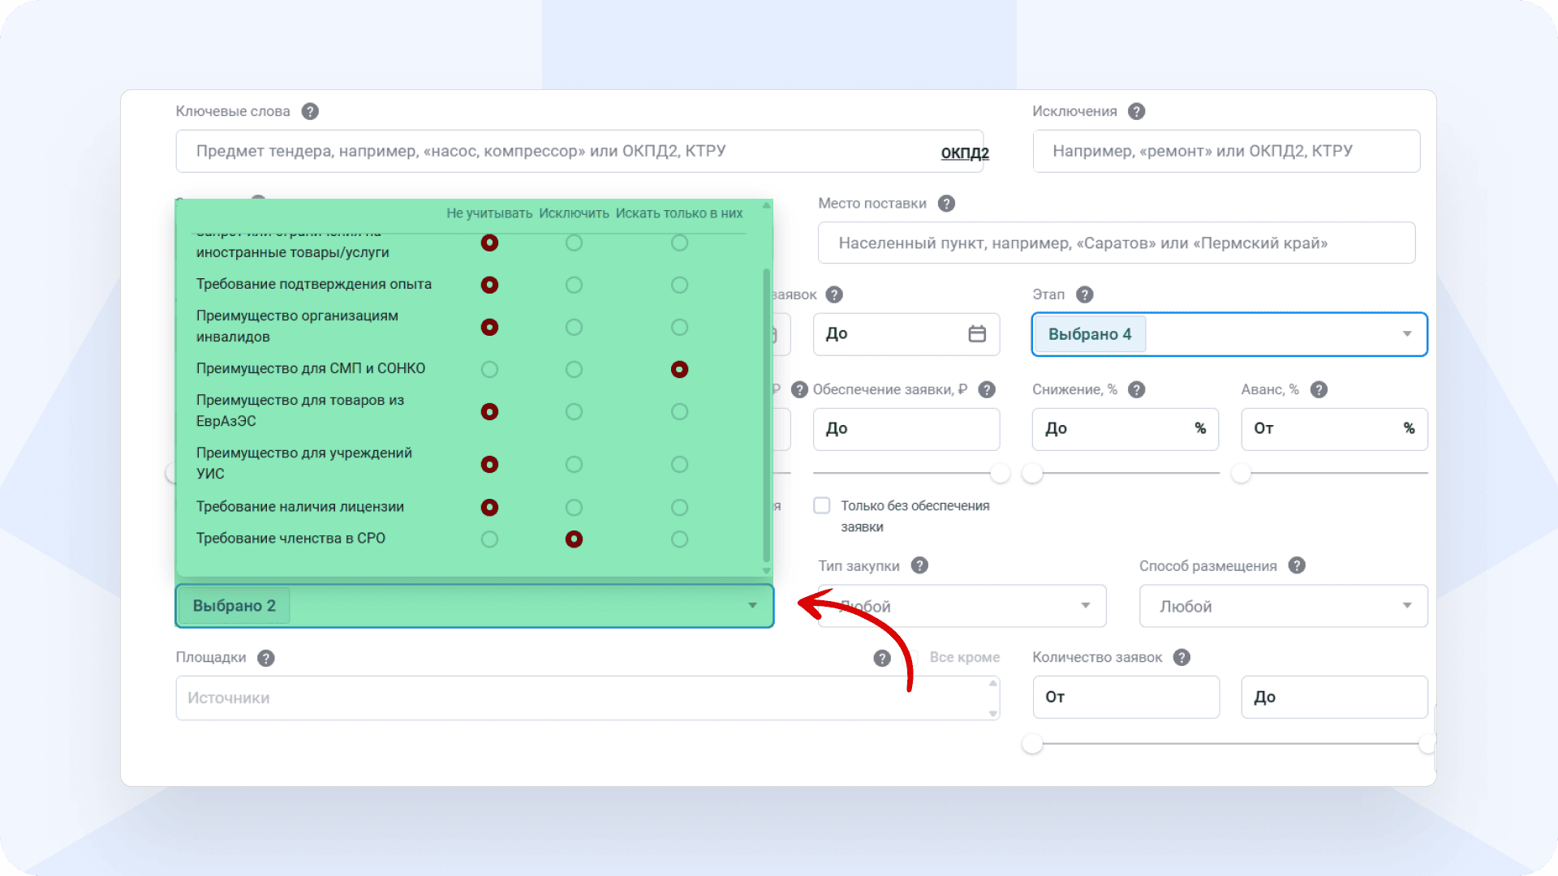Expand the Этап dropdown showing Выбрано 4
This screenshot has height=876, width=1558.
tap(1406, 334)
